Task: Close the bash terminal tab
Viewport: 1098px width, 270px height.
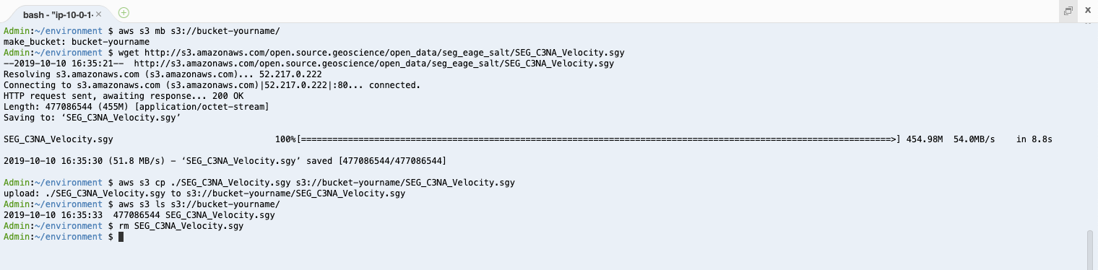Action: click(x=99, y=14)
